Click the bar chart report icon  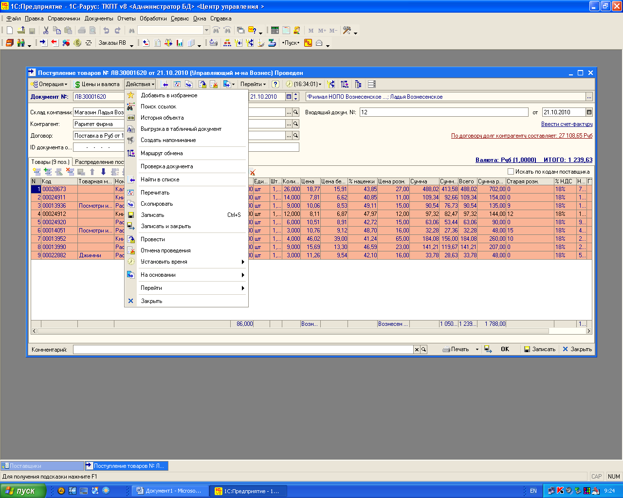click(180, 43)
